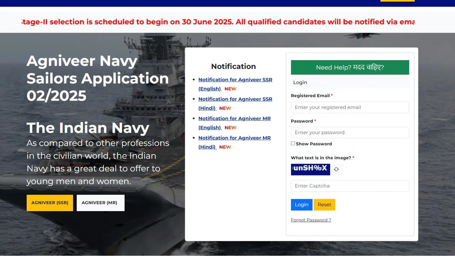Click the Enter Captcha text field
This screenshot has width=455, height=256.
click(x=350, y=186)
